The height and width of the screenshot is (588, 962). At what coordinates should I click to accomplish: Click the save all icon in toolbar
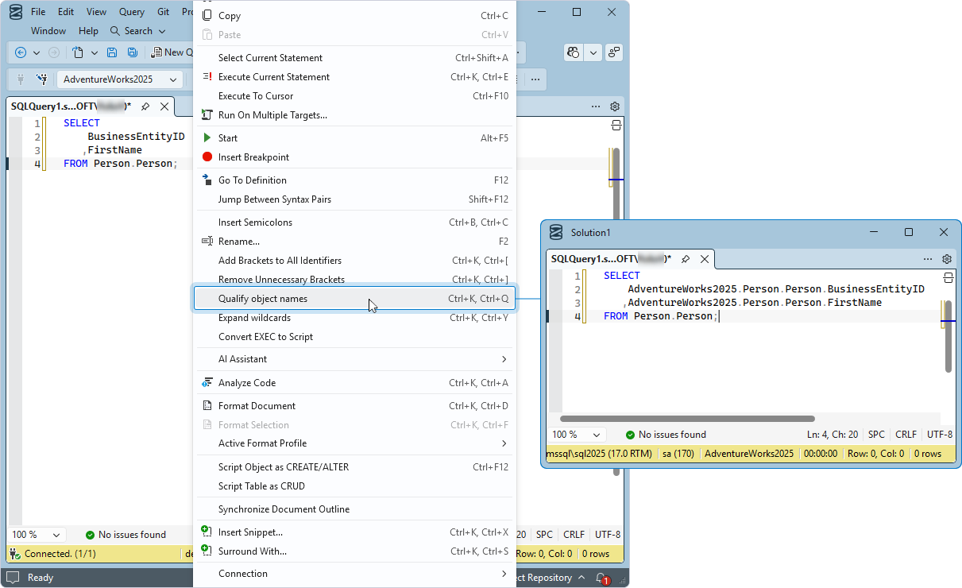click(x=133, y=52)
